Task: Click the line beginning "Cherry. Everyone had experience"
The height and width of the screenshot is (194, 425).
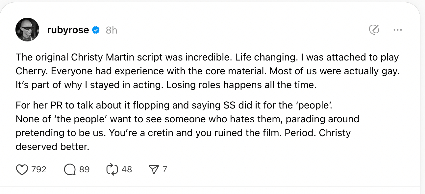Action: coord(207,71)
